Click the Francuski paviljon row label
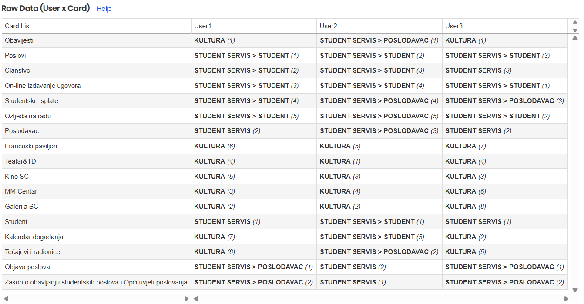Image resolution: width=584 pixels, height=304 pixels. (x=31, y=146)
